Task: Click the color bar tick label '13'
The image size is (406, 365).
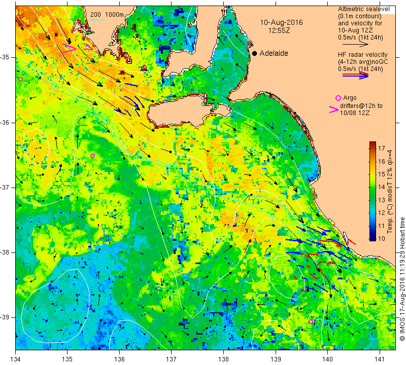Action: (382, 200)
